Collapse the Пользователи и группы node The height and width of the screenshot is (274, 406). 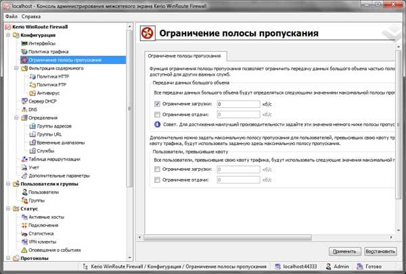pyautogui.click(x=8, y=184)
